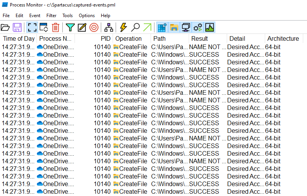Select C:\Users\Pa... path in fourth row

click(169, 70)
